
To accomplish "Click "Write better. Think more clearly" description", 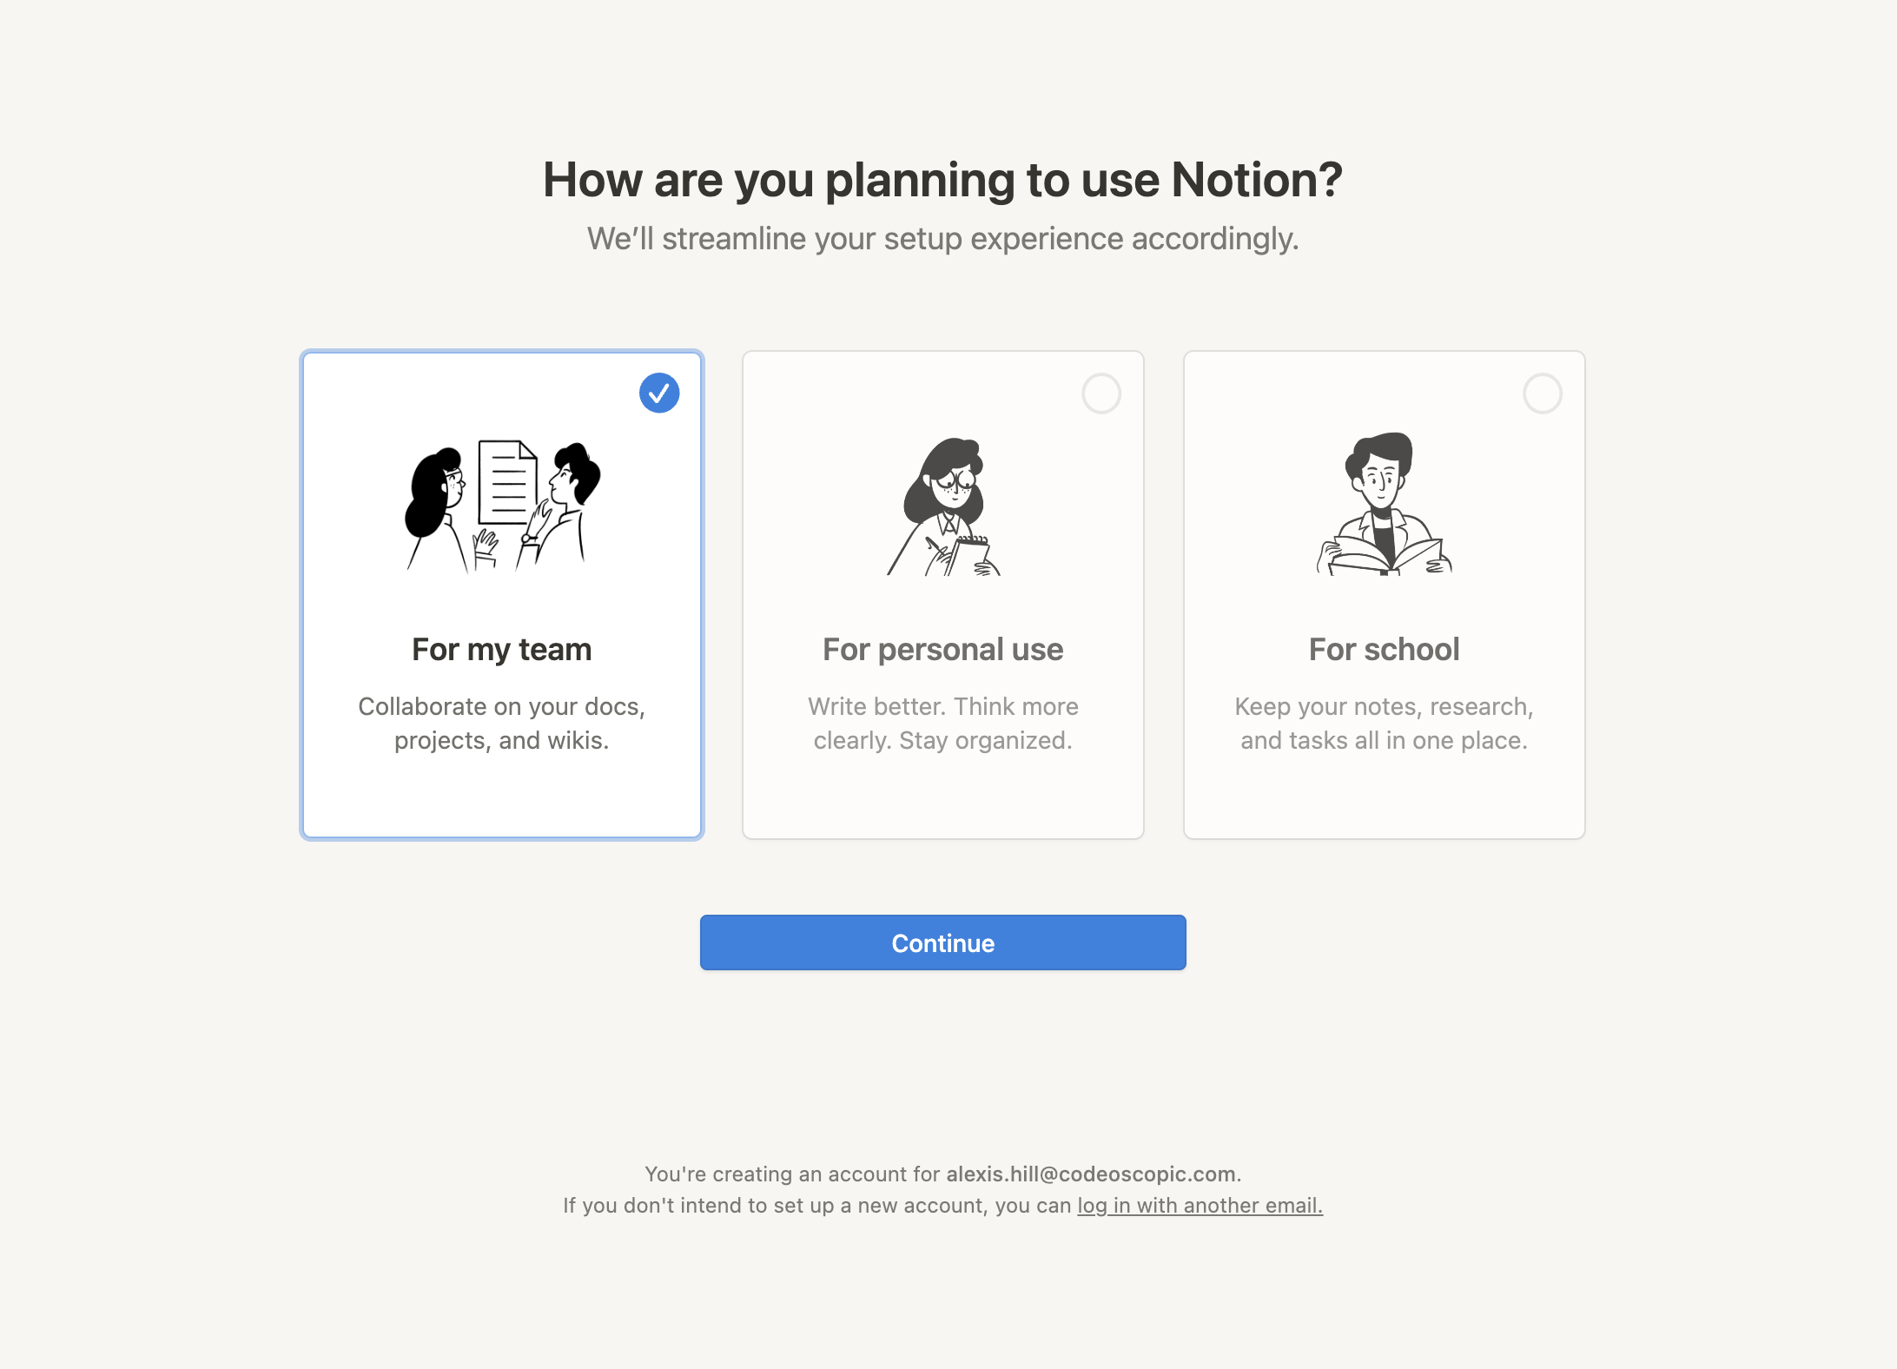I will coord(943,723).
